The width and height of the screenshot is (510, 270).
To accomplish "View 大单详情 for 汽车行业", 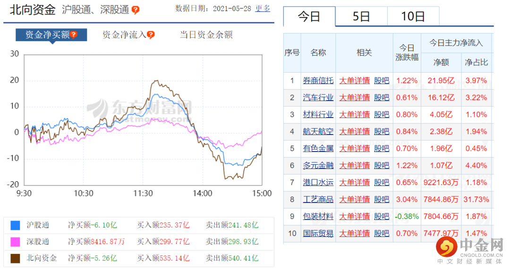I will [x=355, y=98].
